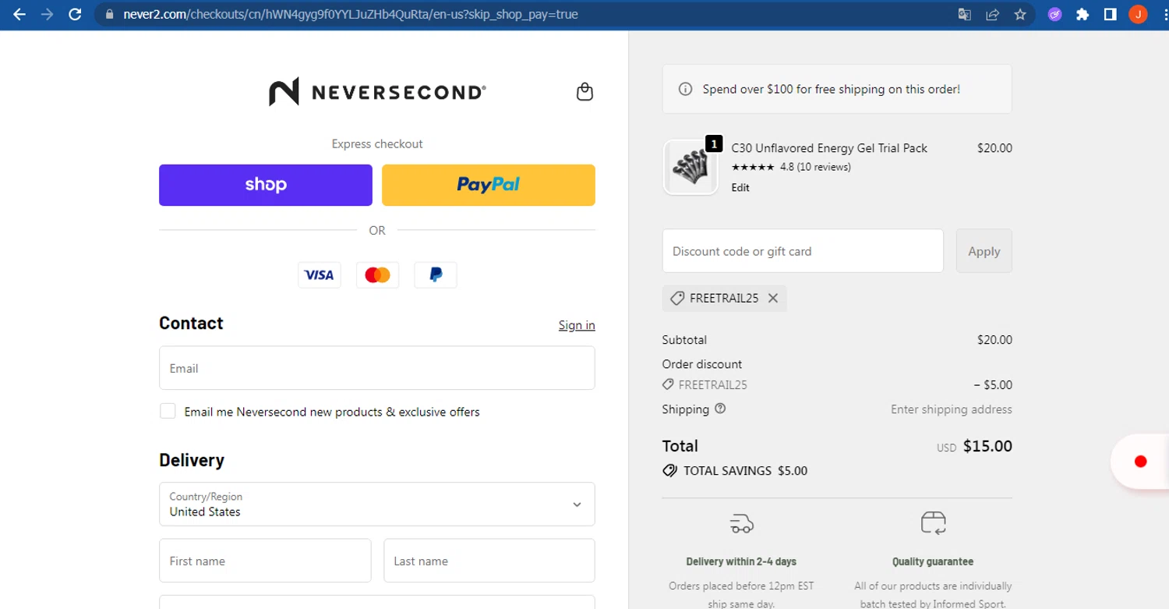
Task: Click the Quality guarantee heading
Action: click(933, 561)
